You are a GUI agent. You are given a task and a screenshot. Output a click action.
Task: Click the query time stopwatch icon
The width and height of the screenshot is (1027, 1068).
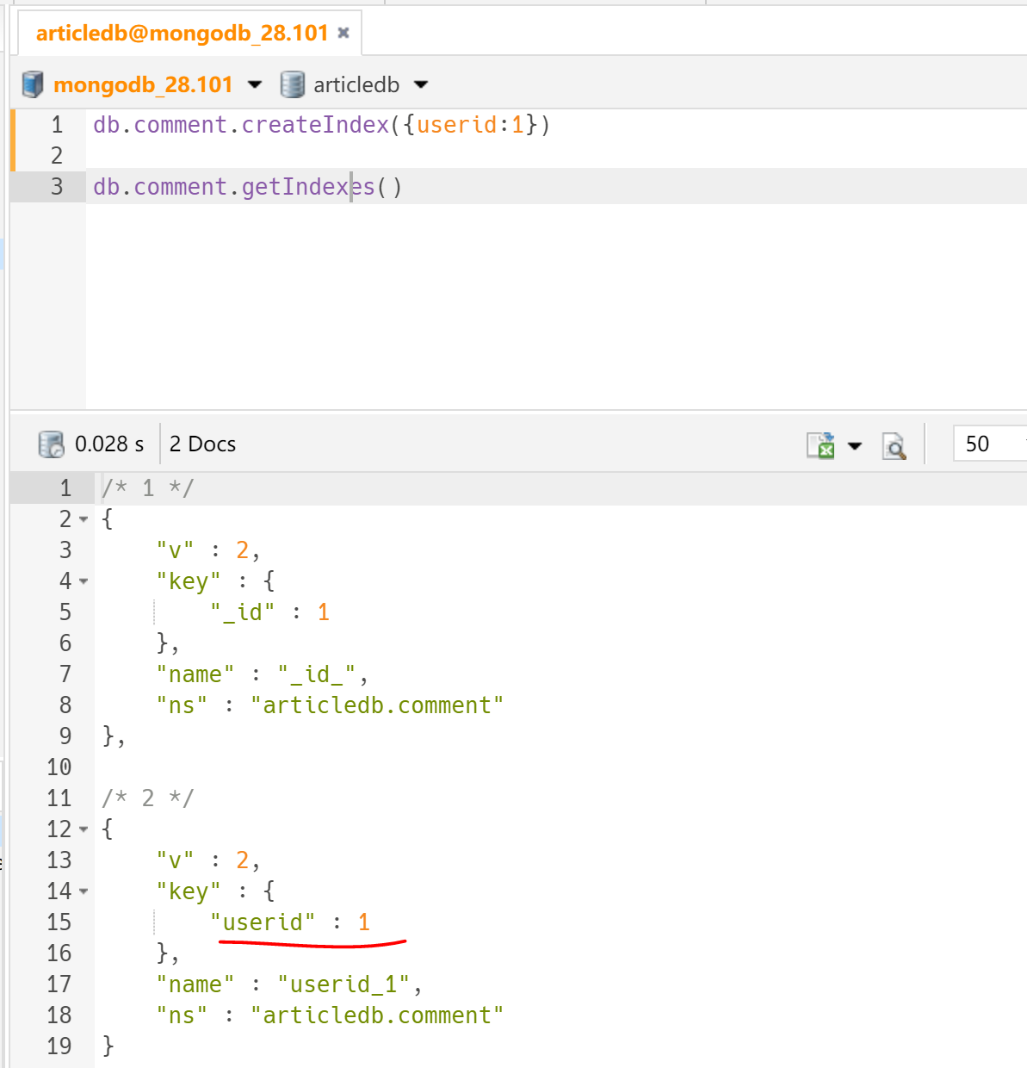[x=52, y=444]
